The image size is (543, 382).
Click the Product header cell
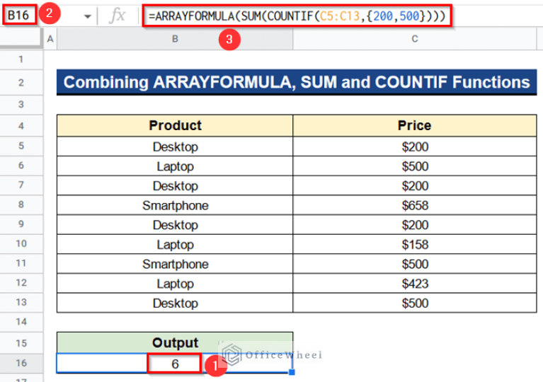175,126
